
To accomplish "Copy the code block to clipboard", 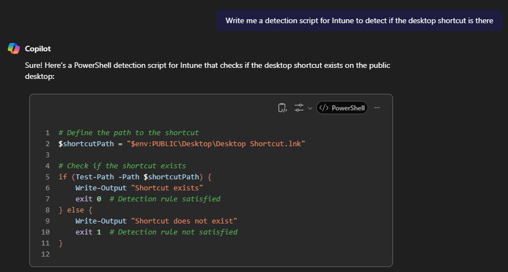I will (x=282, y=108).
